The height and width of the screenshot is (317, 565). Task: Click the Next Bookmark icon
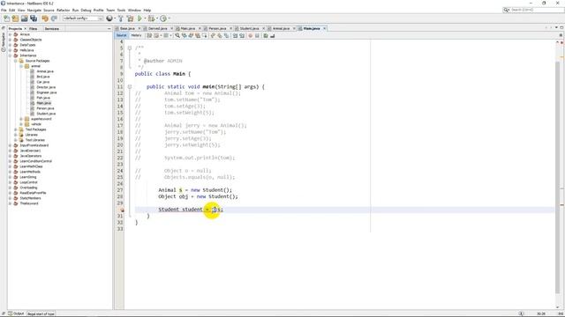click(220, 35)
